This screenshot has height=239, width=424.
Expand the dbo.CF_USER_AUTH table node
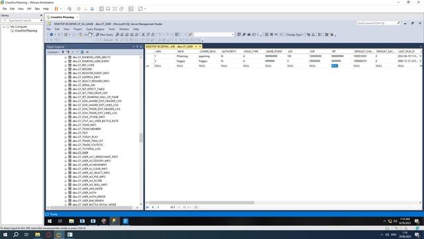click(x=66, y=193)
